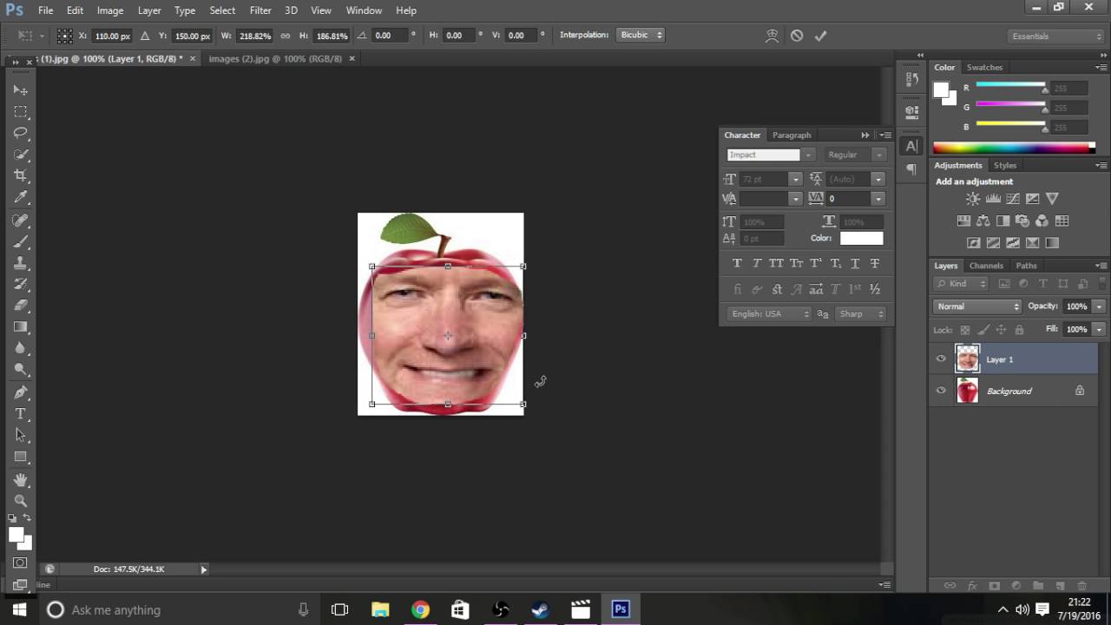Select the Move tool
The image size is (1111, 625).
(21, 90)
